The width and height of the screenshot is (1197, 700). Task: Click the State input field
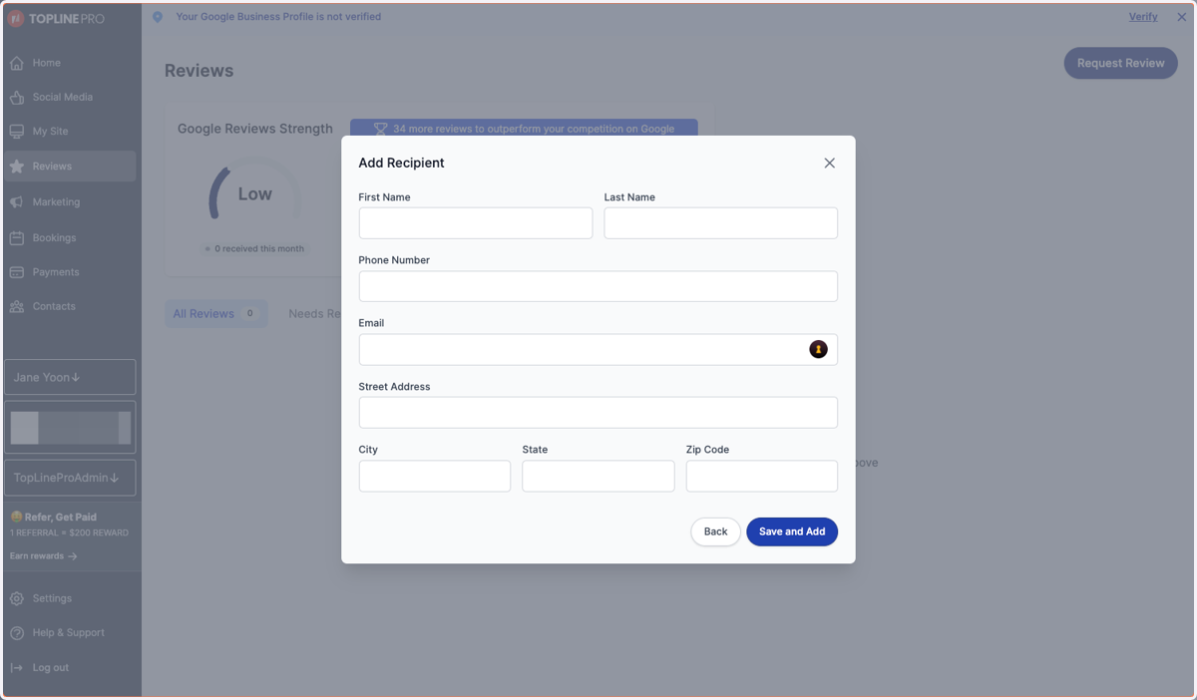pyautogui.click(x=598, y=476)
